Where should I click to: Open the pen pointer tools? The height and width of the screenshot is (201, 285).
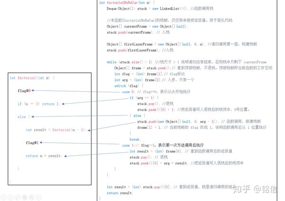tap(18, 197)
